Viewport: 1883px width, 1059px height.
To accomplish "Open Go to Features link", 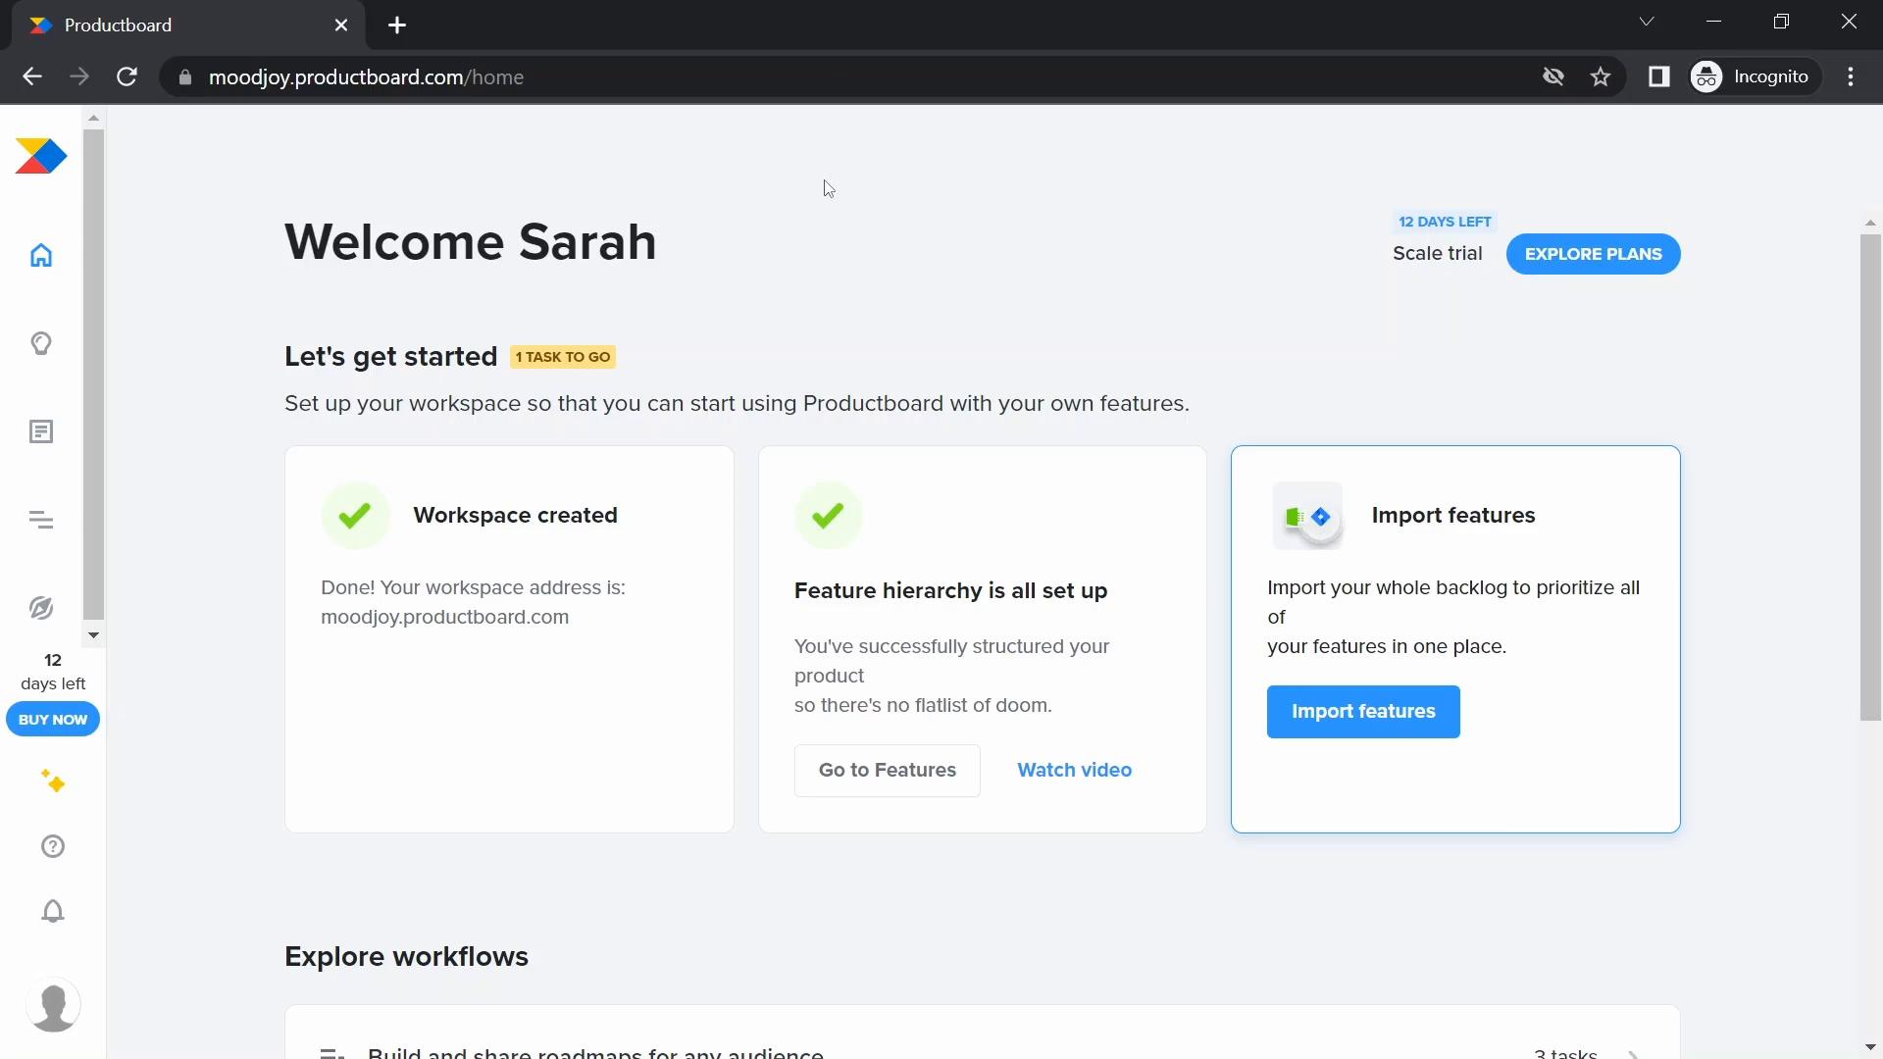I will click(x=890, y=772).
